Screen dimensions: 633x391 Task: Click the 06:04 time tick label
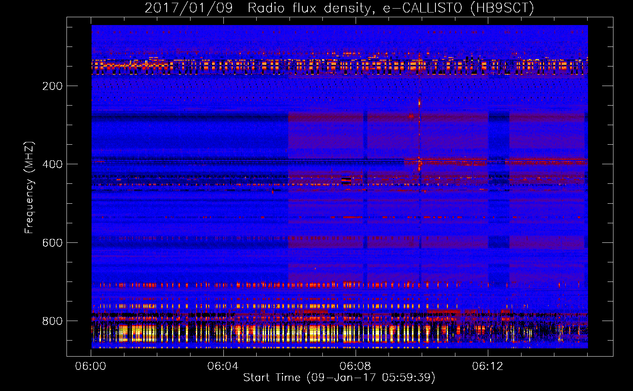pyautogui.click(x=223, y=366)
